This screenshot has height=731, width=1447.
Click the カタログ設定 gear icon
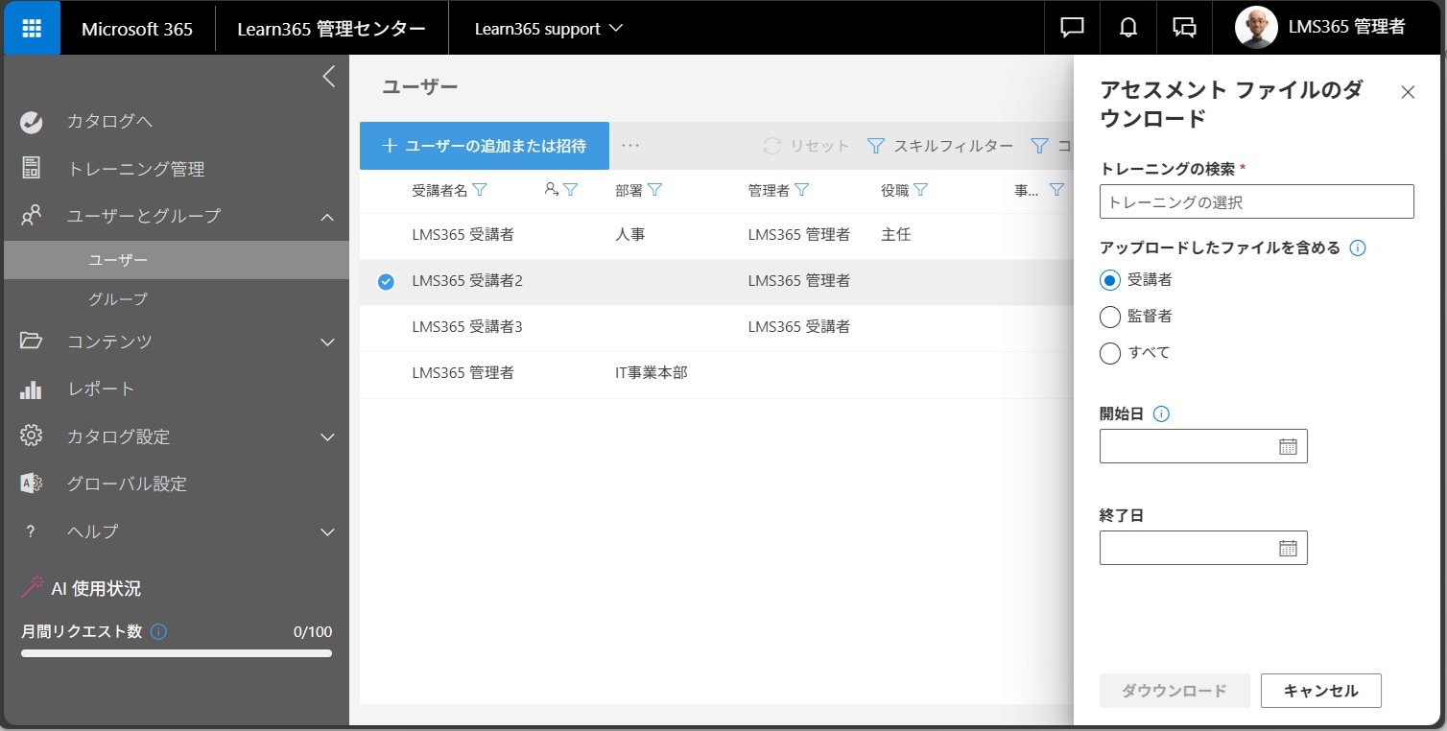pyautogui.click(x=31, y=436)
